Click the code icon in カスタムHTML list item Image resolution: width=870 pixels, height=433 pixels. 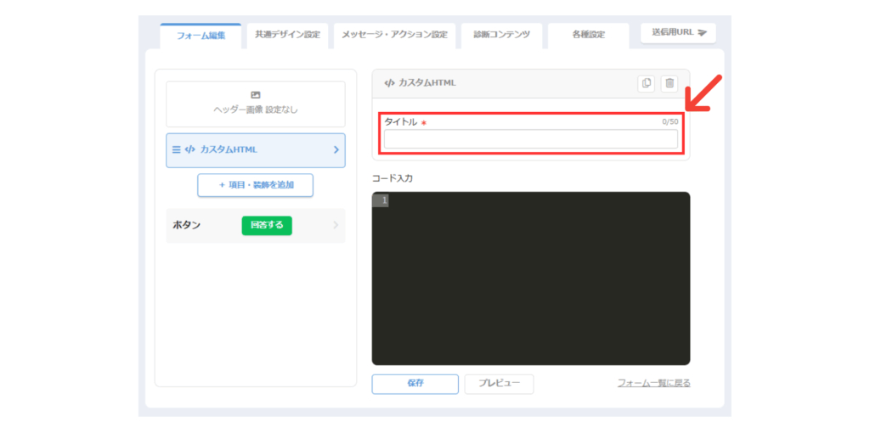pyautogui.click(x=189, y=149)
